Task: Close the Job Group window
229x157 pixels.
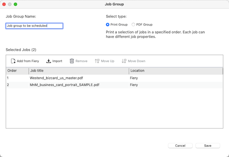Action: pos(4,4)
